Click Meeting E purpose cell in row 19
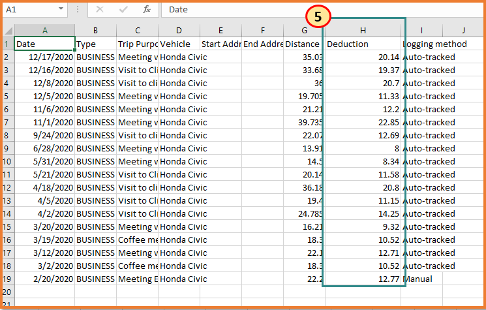Viewport: 486px width, 310px height. pyautogui.click(x=137, y=279)
